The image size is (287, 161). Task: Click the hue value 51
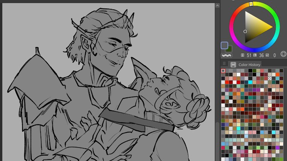point(249,55)
